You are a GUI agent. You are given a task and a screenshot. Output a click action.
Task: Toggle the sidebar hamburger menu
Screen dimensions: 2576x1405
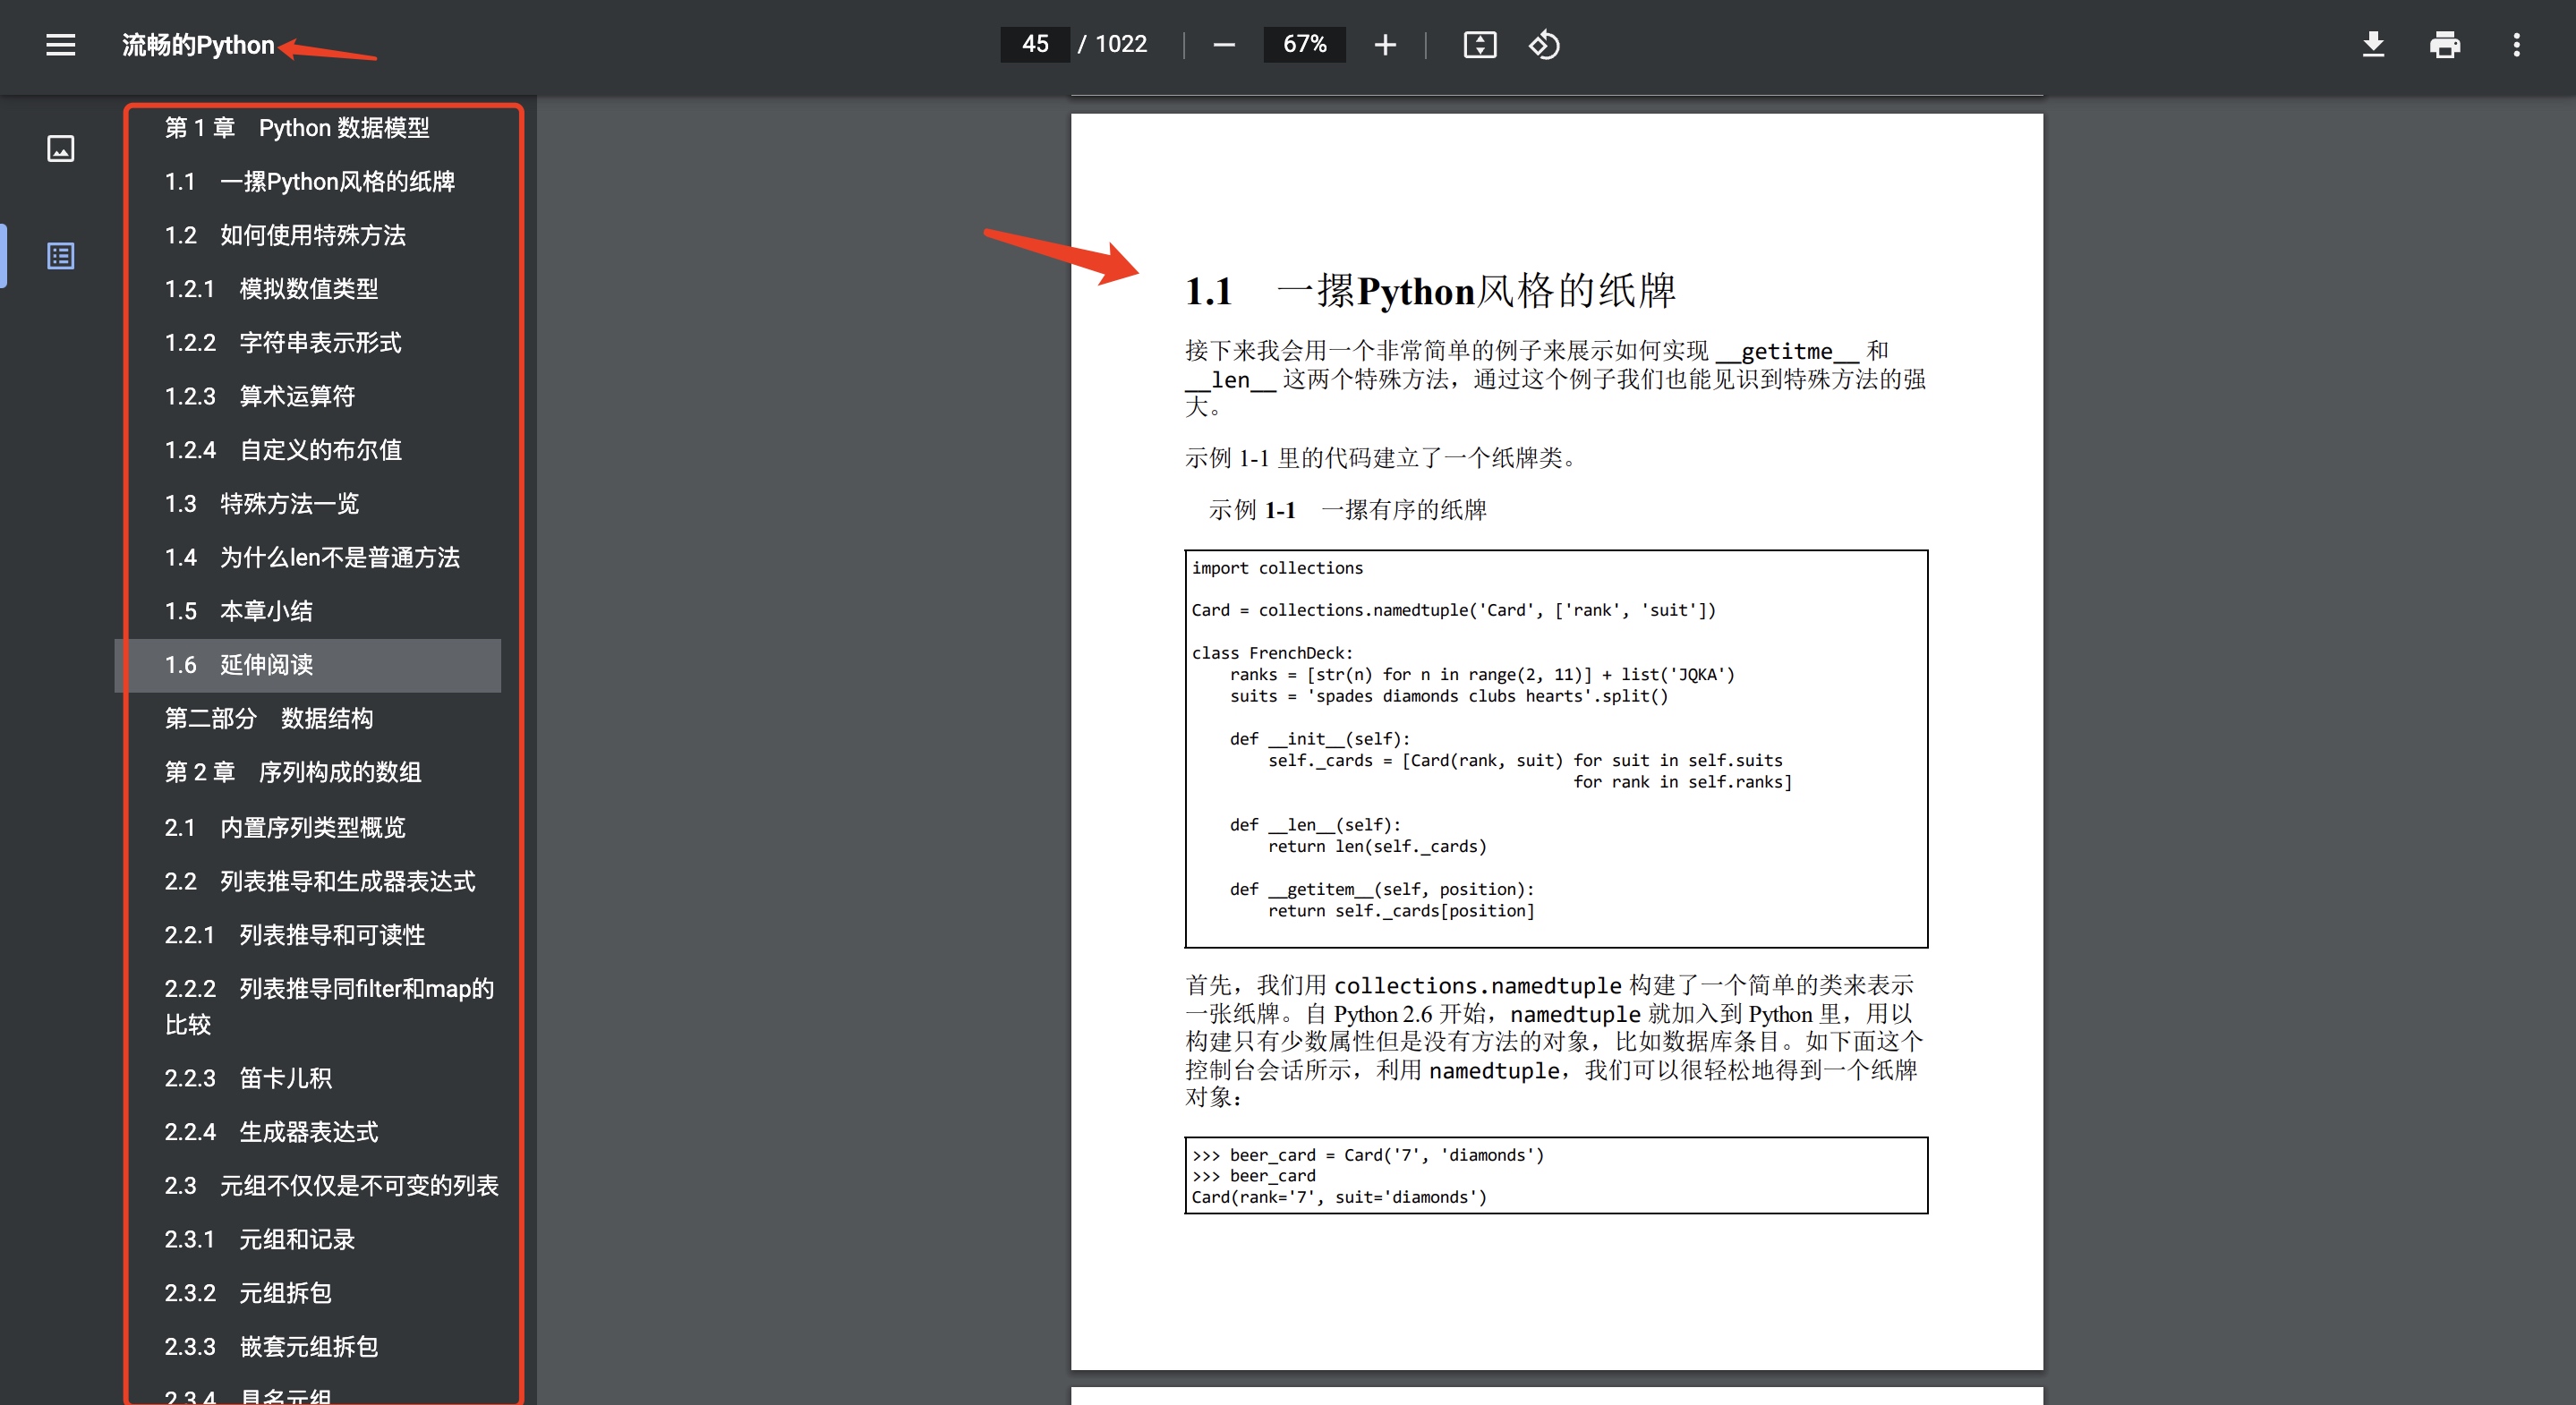(x=60, y=45)
